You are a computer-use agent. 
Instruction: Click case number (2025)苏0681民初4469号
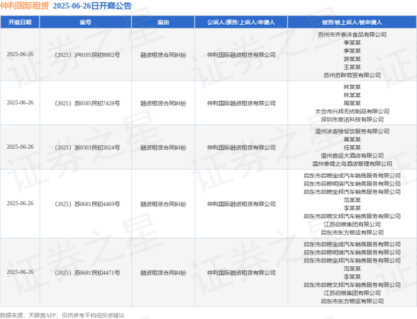[x=88, y=204]
